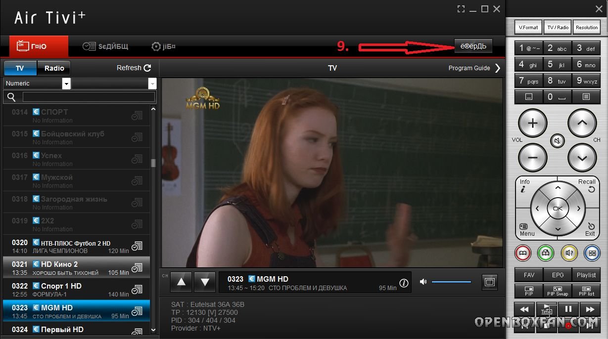Click the speaker icon beside volume slider
Screen dimensions: 608x339
tap(423, 282)
